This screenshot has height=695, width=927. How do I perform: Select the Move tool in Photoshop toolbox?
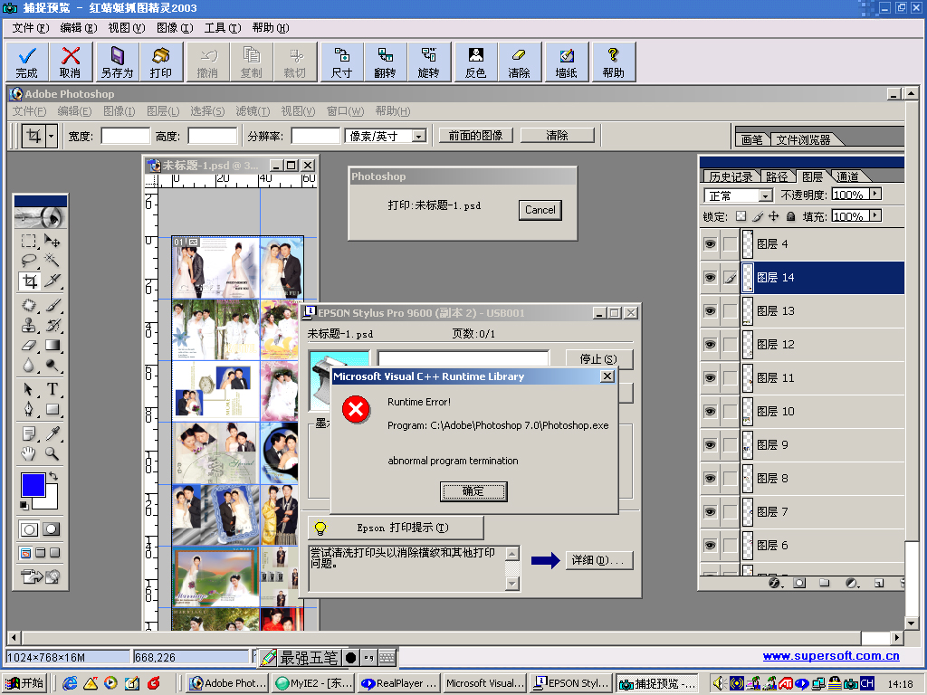pos(52,241)
